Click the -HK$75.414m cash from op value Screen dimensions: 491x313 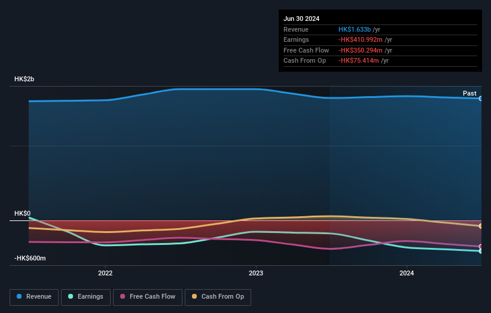pyautogui.click(x=359, y=61)
